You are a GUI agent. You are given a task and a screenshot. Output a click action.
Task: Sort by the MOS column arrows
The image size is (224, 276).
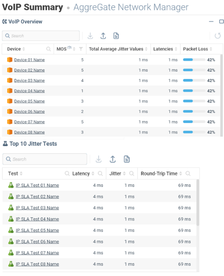tap(74, 49)
